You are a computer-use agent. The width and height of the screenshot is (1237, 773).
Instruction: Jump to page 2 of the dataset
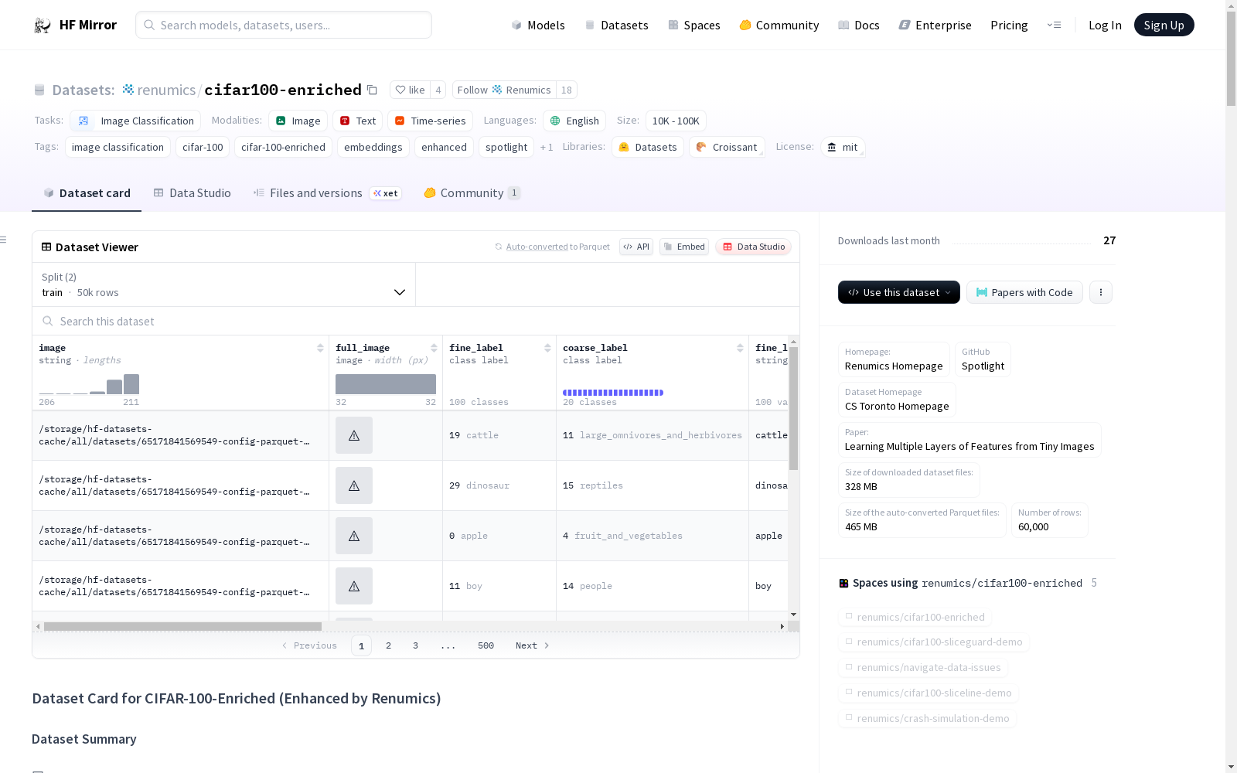388,645
